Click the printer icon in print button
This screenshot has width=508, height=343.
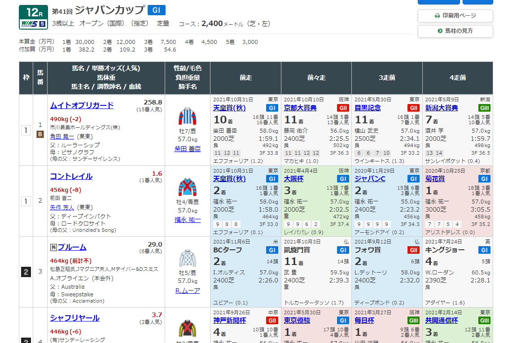click(x=437, y=16)
